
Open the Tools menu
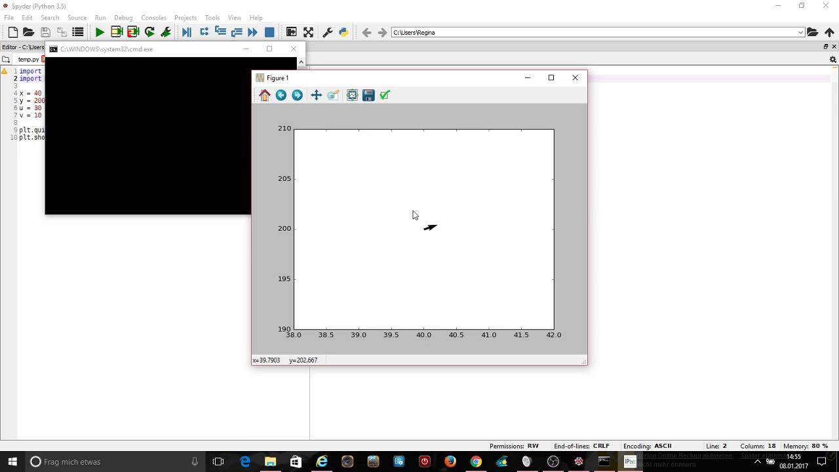212,18
